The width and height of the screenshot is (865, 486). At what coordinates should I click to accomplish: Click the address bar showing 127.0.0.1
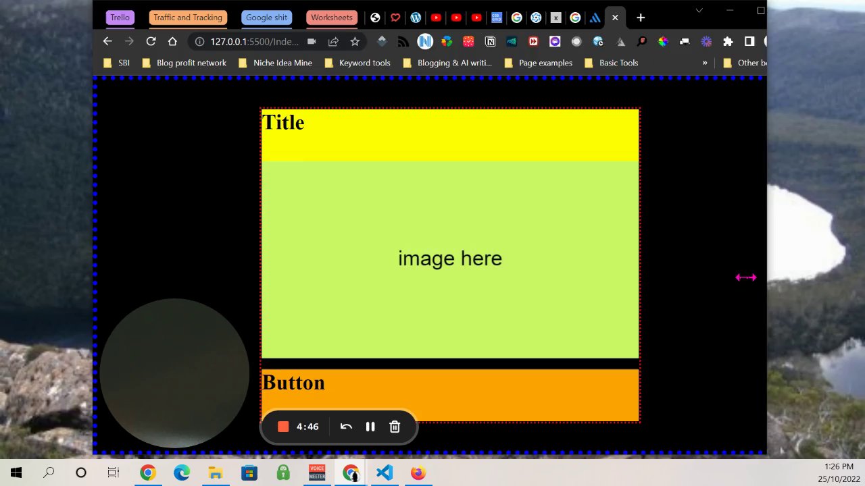coord(254,41)
